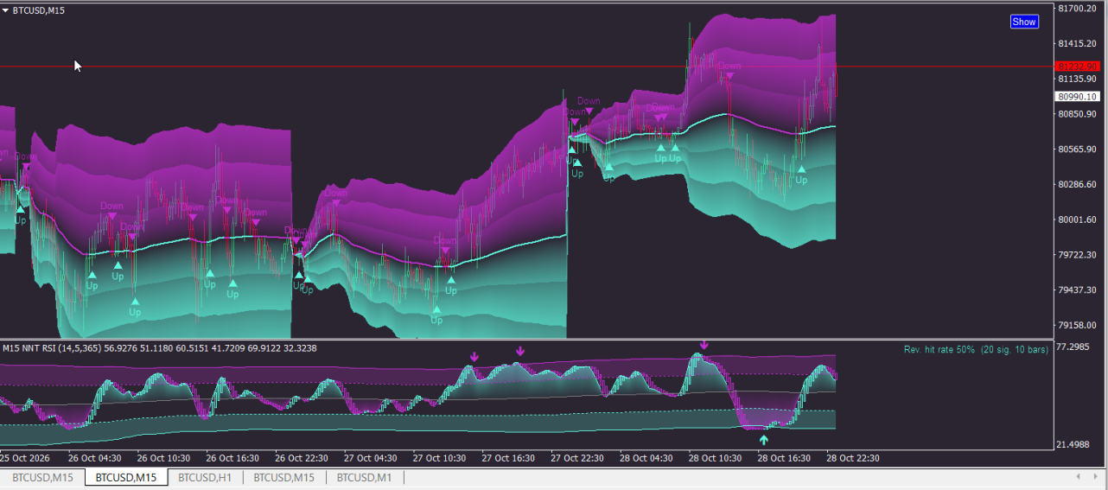
Task: Click the current price label 80990.10
Action: click(1077, 97)
